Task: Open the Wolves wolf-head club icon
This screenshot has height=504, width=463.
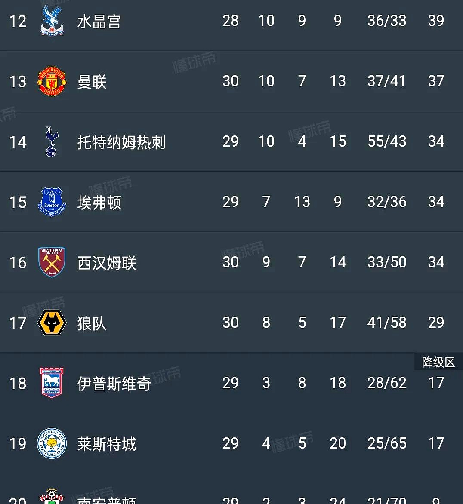Action: (x=52, y=323)
